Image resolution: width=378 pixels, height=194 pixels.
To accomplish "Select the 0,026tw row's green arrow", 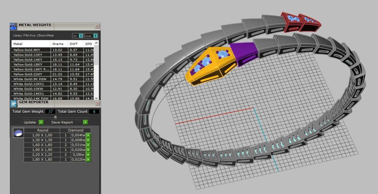I will [88, 150].
